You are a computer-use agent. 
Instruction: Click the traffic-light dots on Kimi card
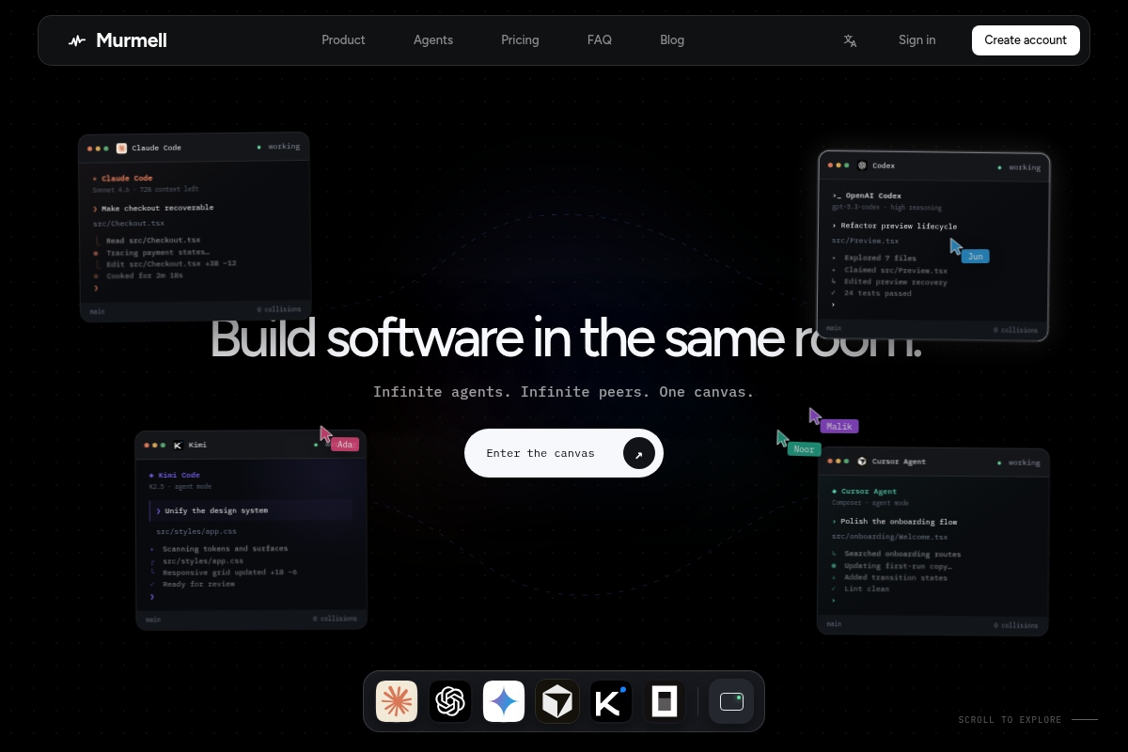(x=154, y=445)
